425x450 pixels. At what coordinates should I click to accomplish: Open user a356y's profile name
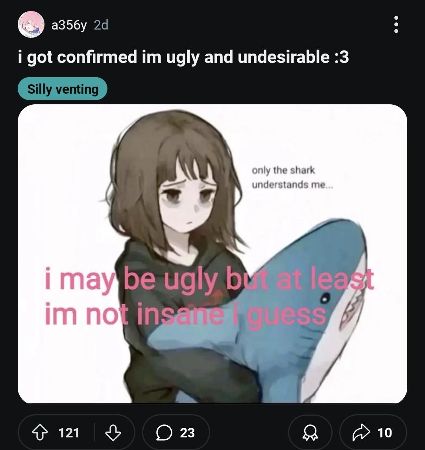coord(69,25)
